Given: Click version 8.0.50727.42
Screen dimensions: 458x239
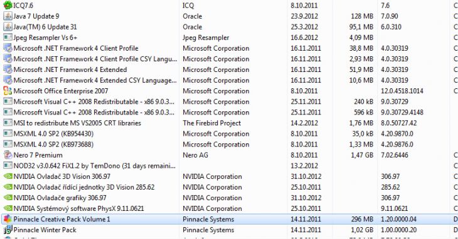Looking at the screenshot, I should click(x=398, y=123).
